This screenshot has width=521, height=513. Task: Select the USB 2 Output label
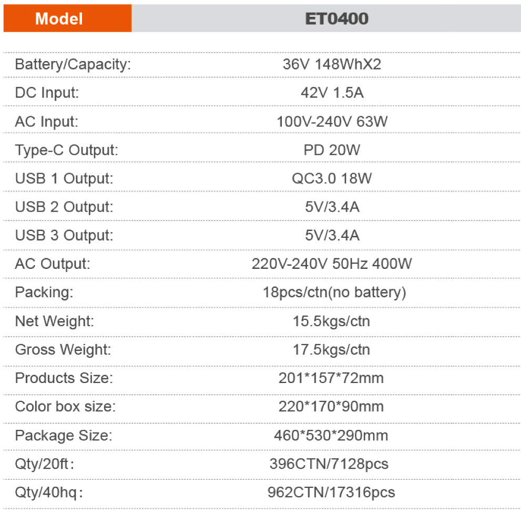(x=64, y=207)
